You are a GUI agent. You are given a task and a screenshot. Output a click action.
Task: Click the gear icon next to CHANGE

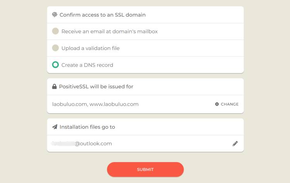click(x=217, y=104)
